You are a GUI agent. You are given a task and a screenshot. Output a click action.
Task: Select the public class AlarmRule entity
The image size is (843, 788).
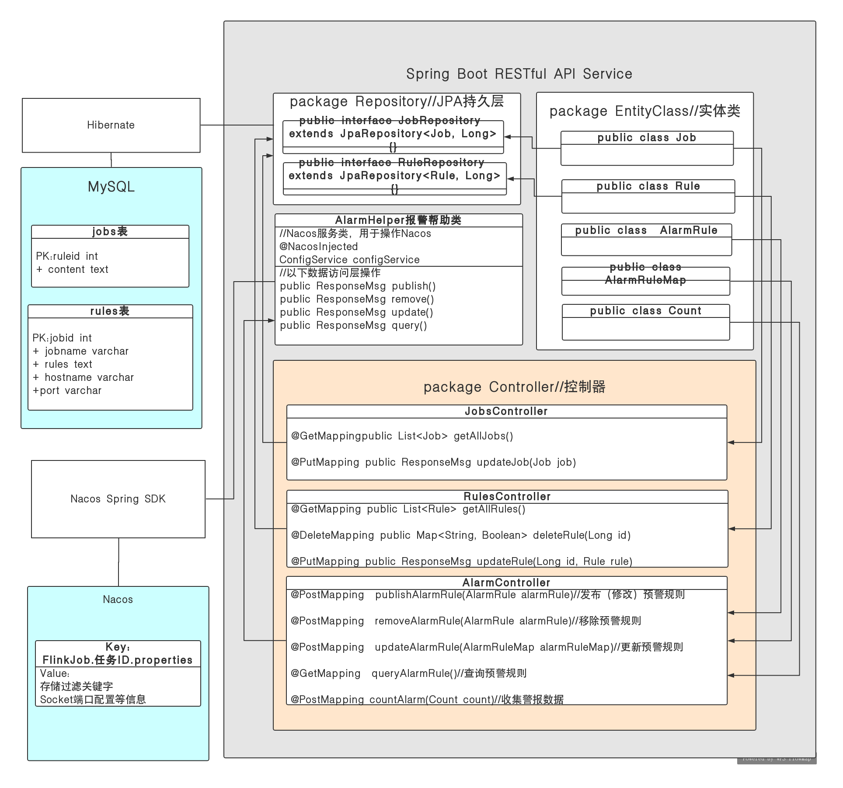pyautogui.click(x=646, y=230)
